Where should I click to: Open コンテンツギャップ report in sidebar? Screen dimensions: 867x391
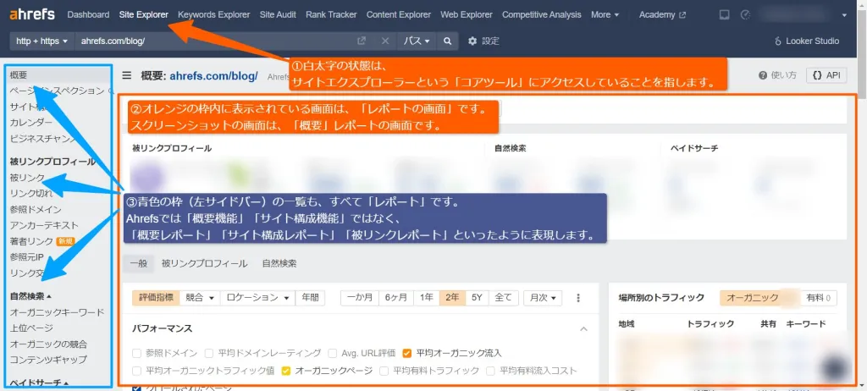48,360
